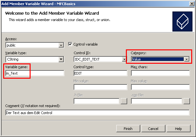196x137 pixels.
Task: Click the wizard cube logo icon
Action: point(182,21)
